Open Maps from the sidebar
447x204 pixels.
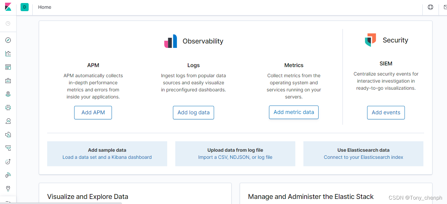click(8, 94)
